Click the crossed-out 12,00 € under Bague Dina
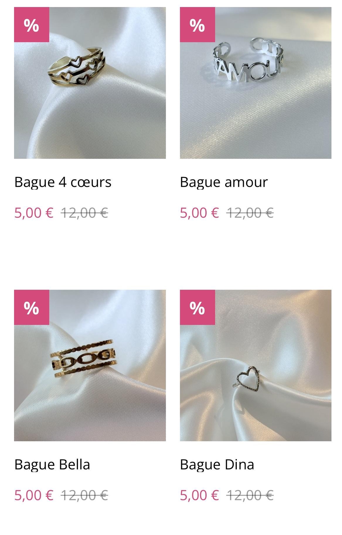Screen dimensions: 342x535 click(250, 495)
